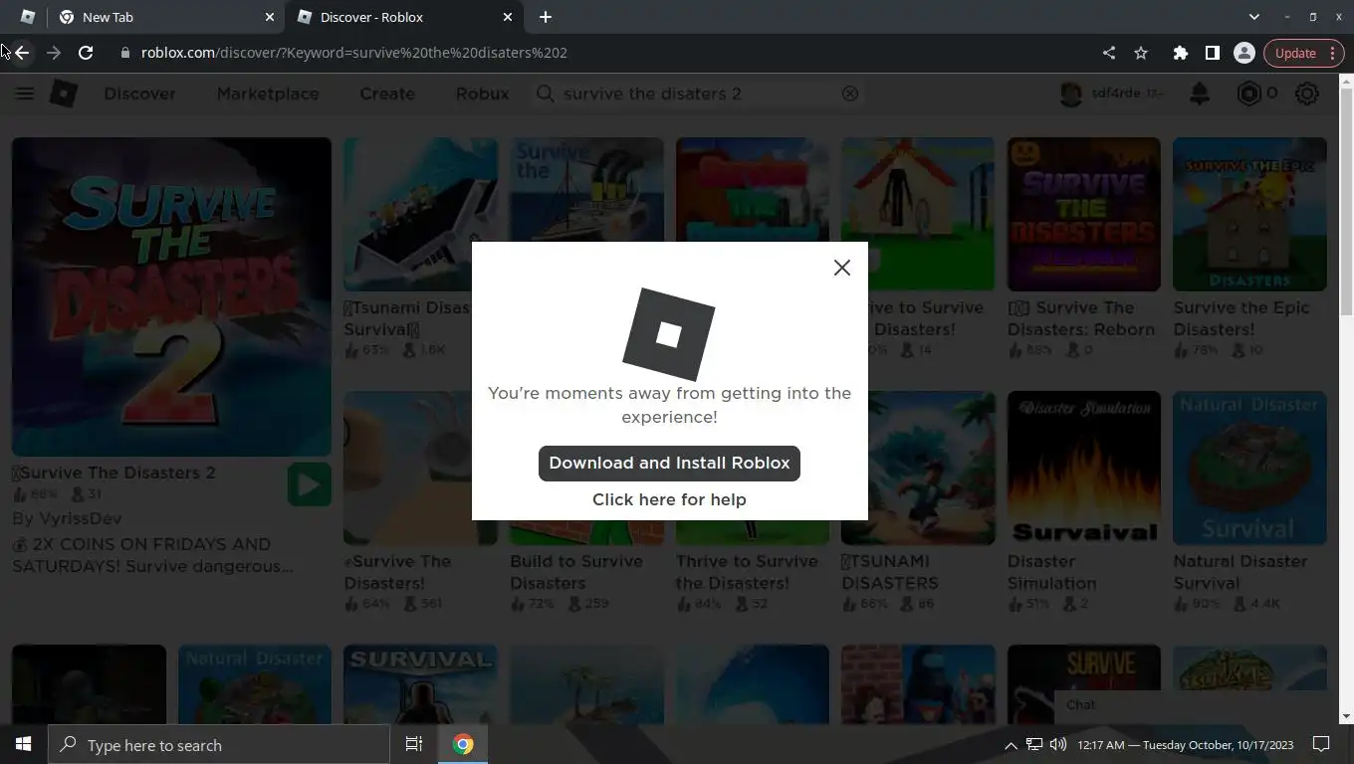Open Natural Disaster Survival game thumbnail
1354x764 pixels.
pyautogui.click(x=1249, y=468)
